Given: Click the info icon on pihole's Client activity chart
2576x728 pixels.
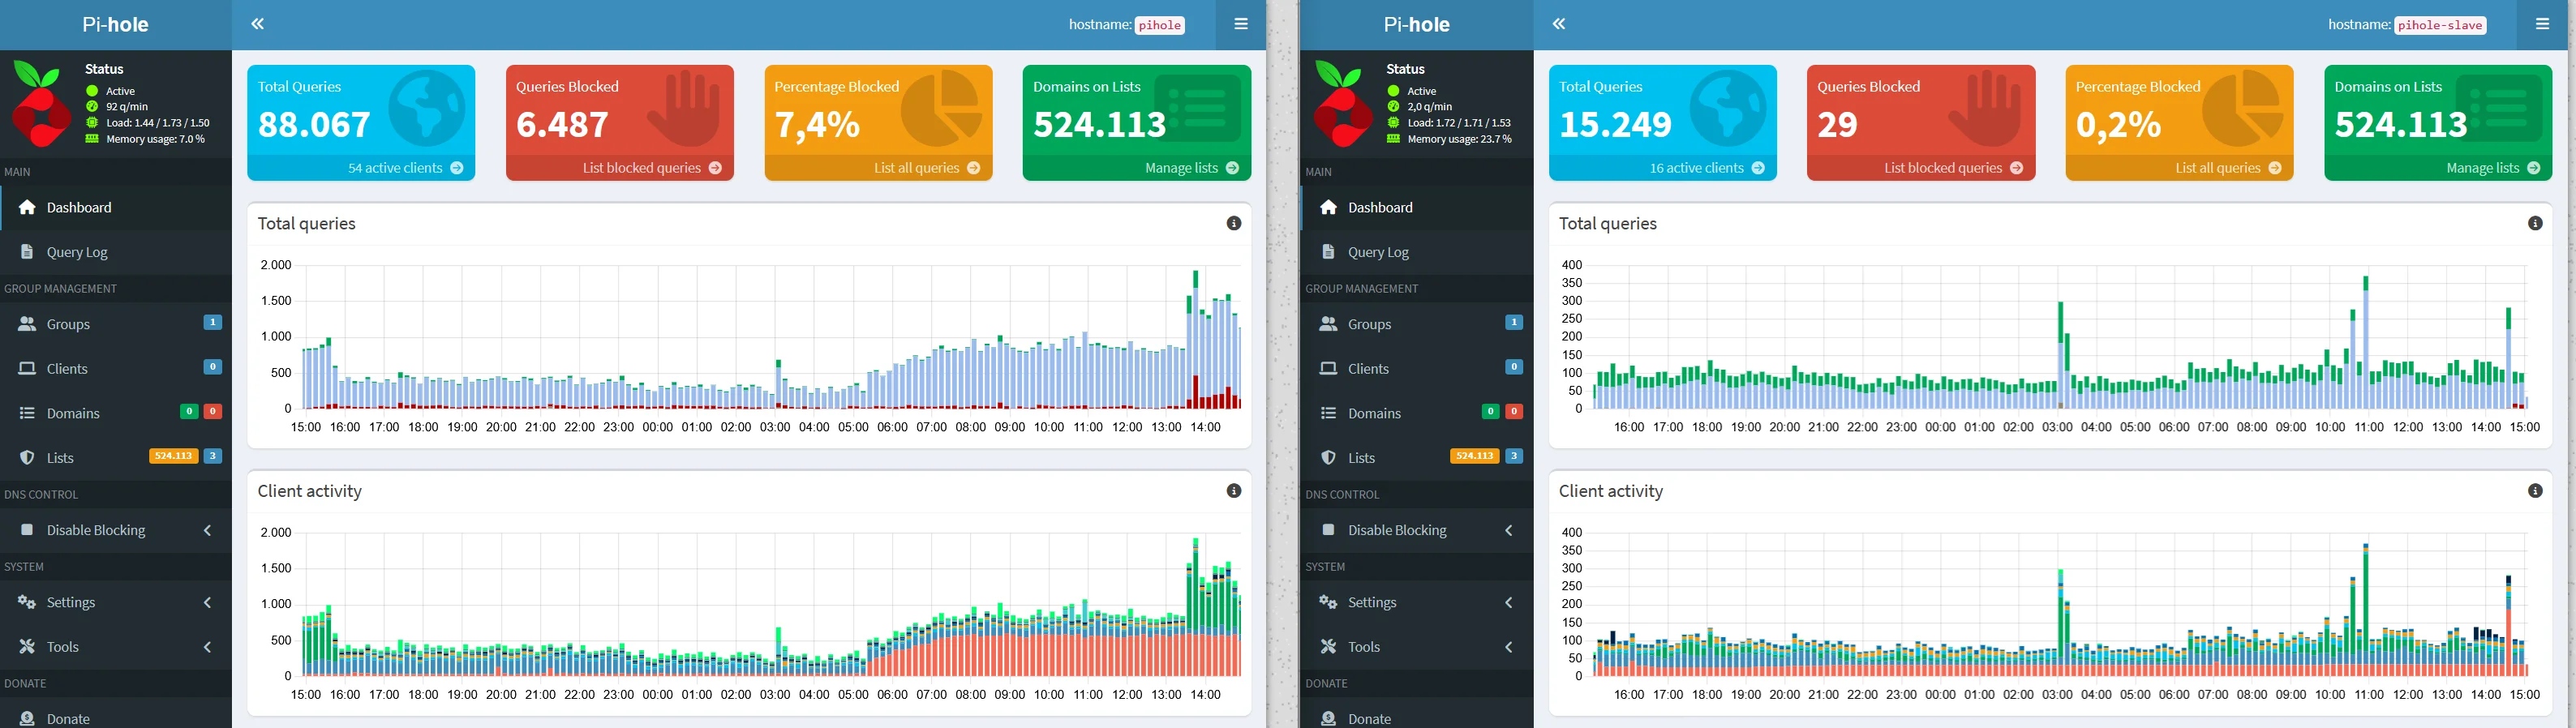Looking at the screenshot, I should (x=1234, y=491).
